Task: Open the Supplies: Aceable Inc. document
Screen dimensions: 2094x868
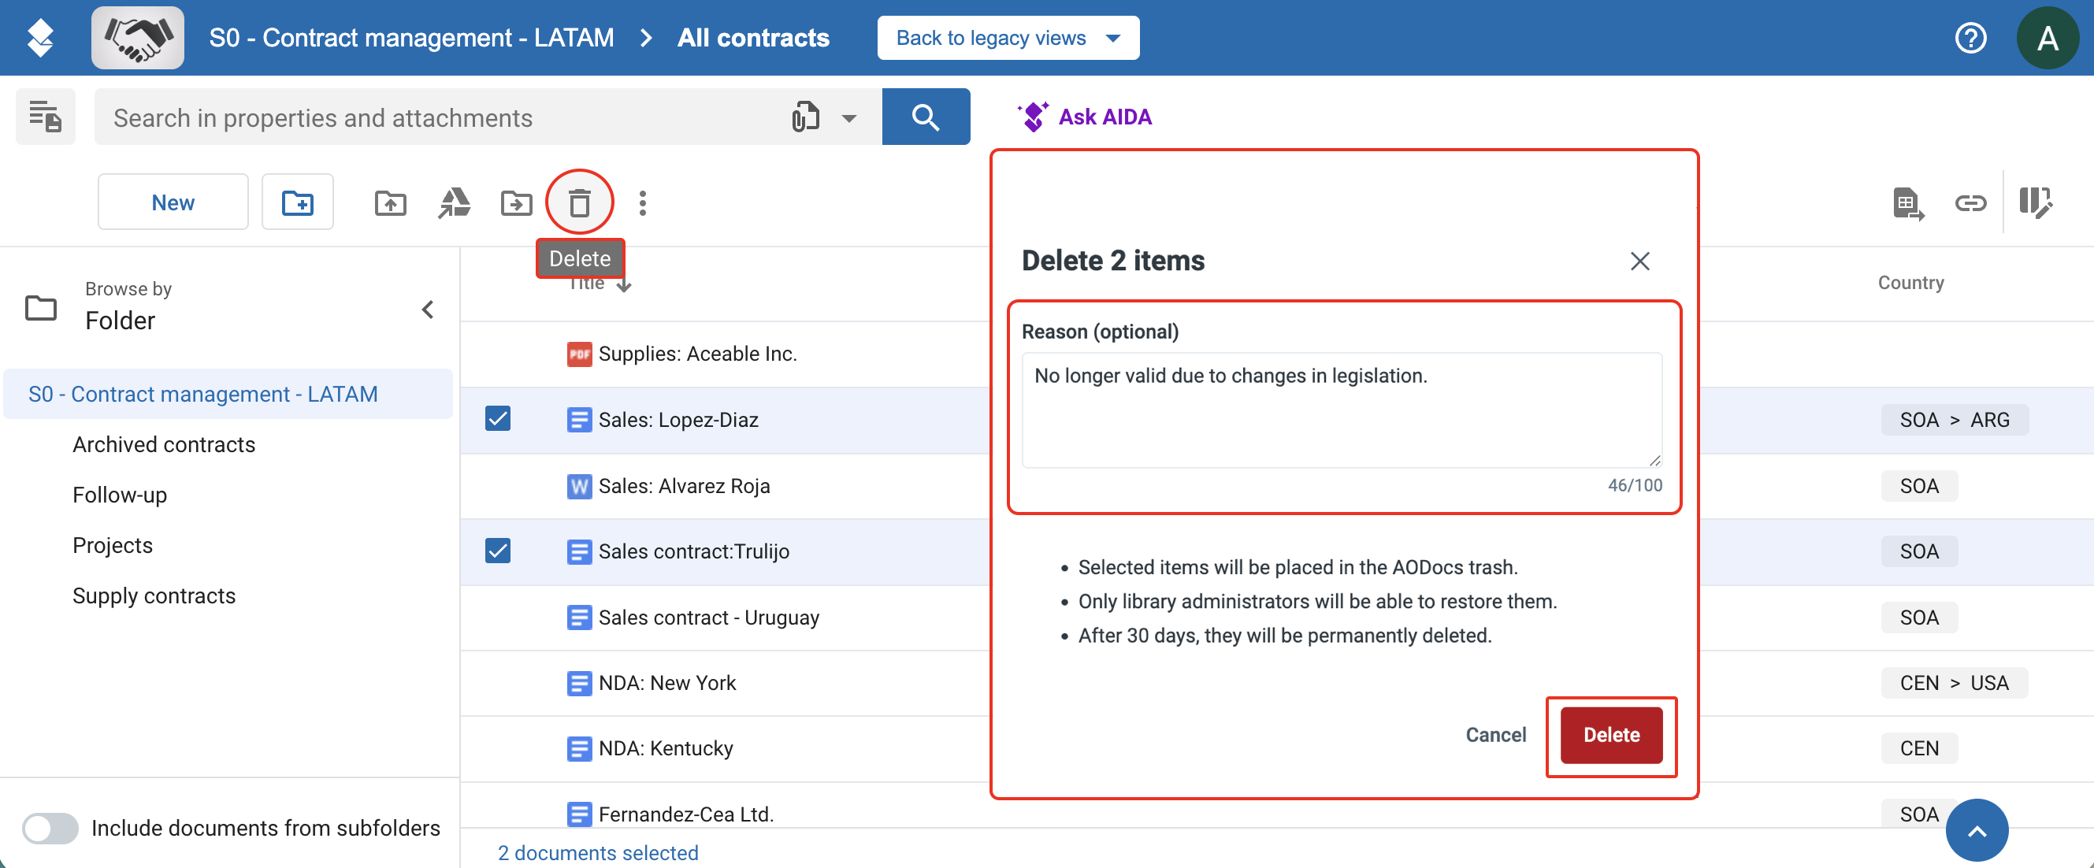Action: tap(697, 354)
